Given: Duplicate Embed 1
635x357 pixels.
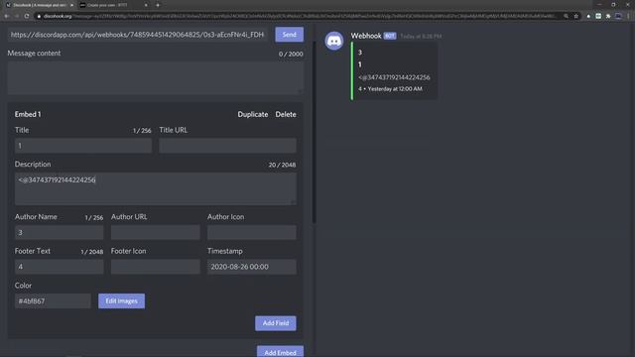Looking at the screenshot, I should click(253, 115).
